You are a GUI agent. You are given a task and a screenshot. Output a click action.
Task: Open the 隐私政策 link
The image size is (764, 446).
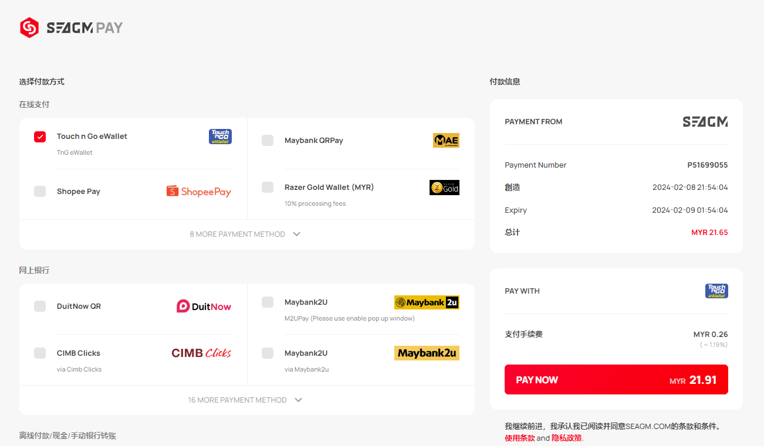(x=567, y=438)
